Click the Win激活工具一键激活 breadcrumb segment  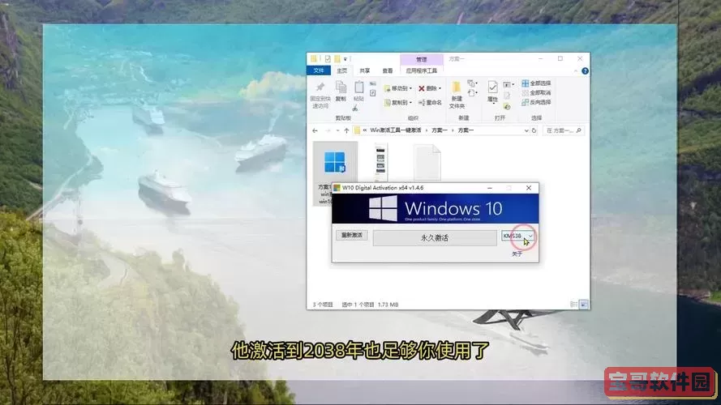point(396,130)
